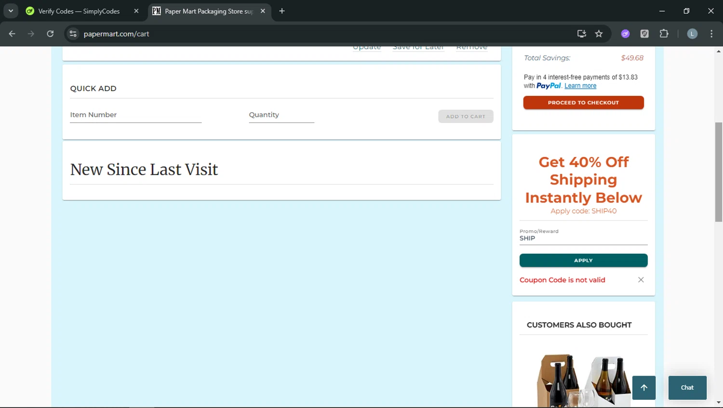Focus the Quantity field
Viewport: 723px width, 408px height.
[281, 115]
